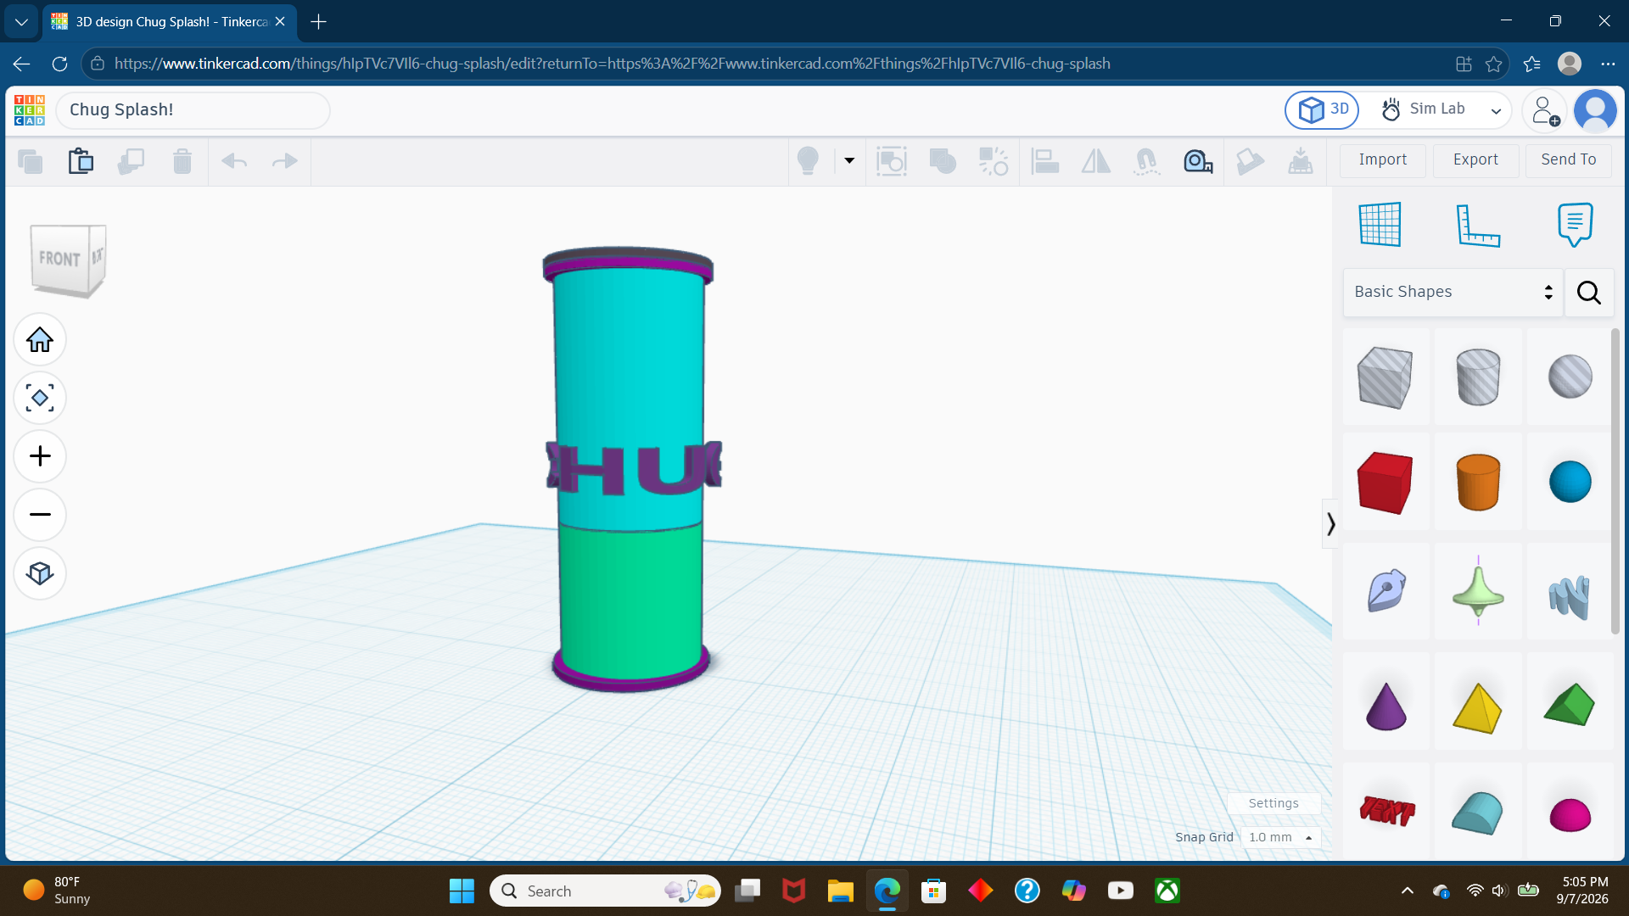Select the red Box shape
The image size is (1629, 916).
tap(1385, 483)
